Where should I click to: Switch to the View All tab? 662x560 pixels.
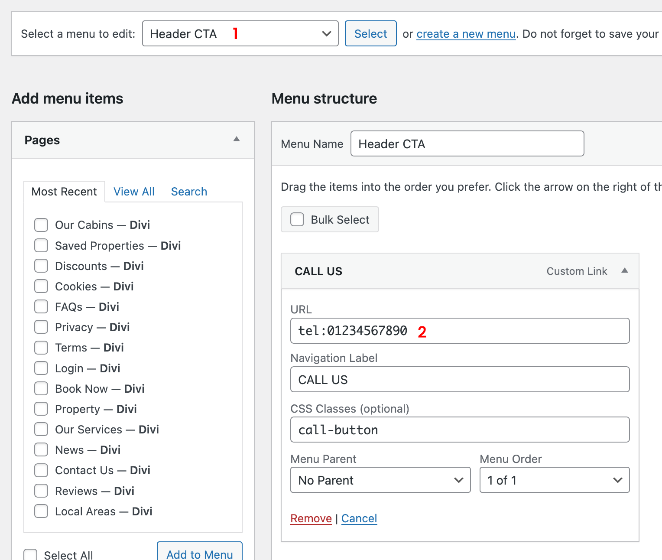134,192
